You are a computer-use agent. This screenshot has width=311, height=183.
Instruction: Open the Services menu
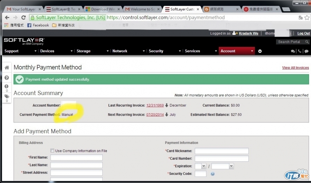(x=192, y=51)
